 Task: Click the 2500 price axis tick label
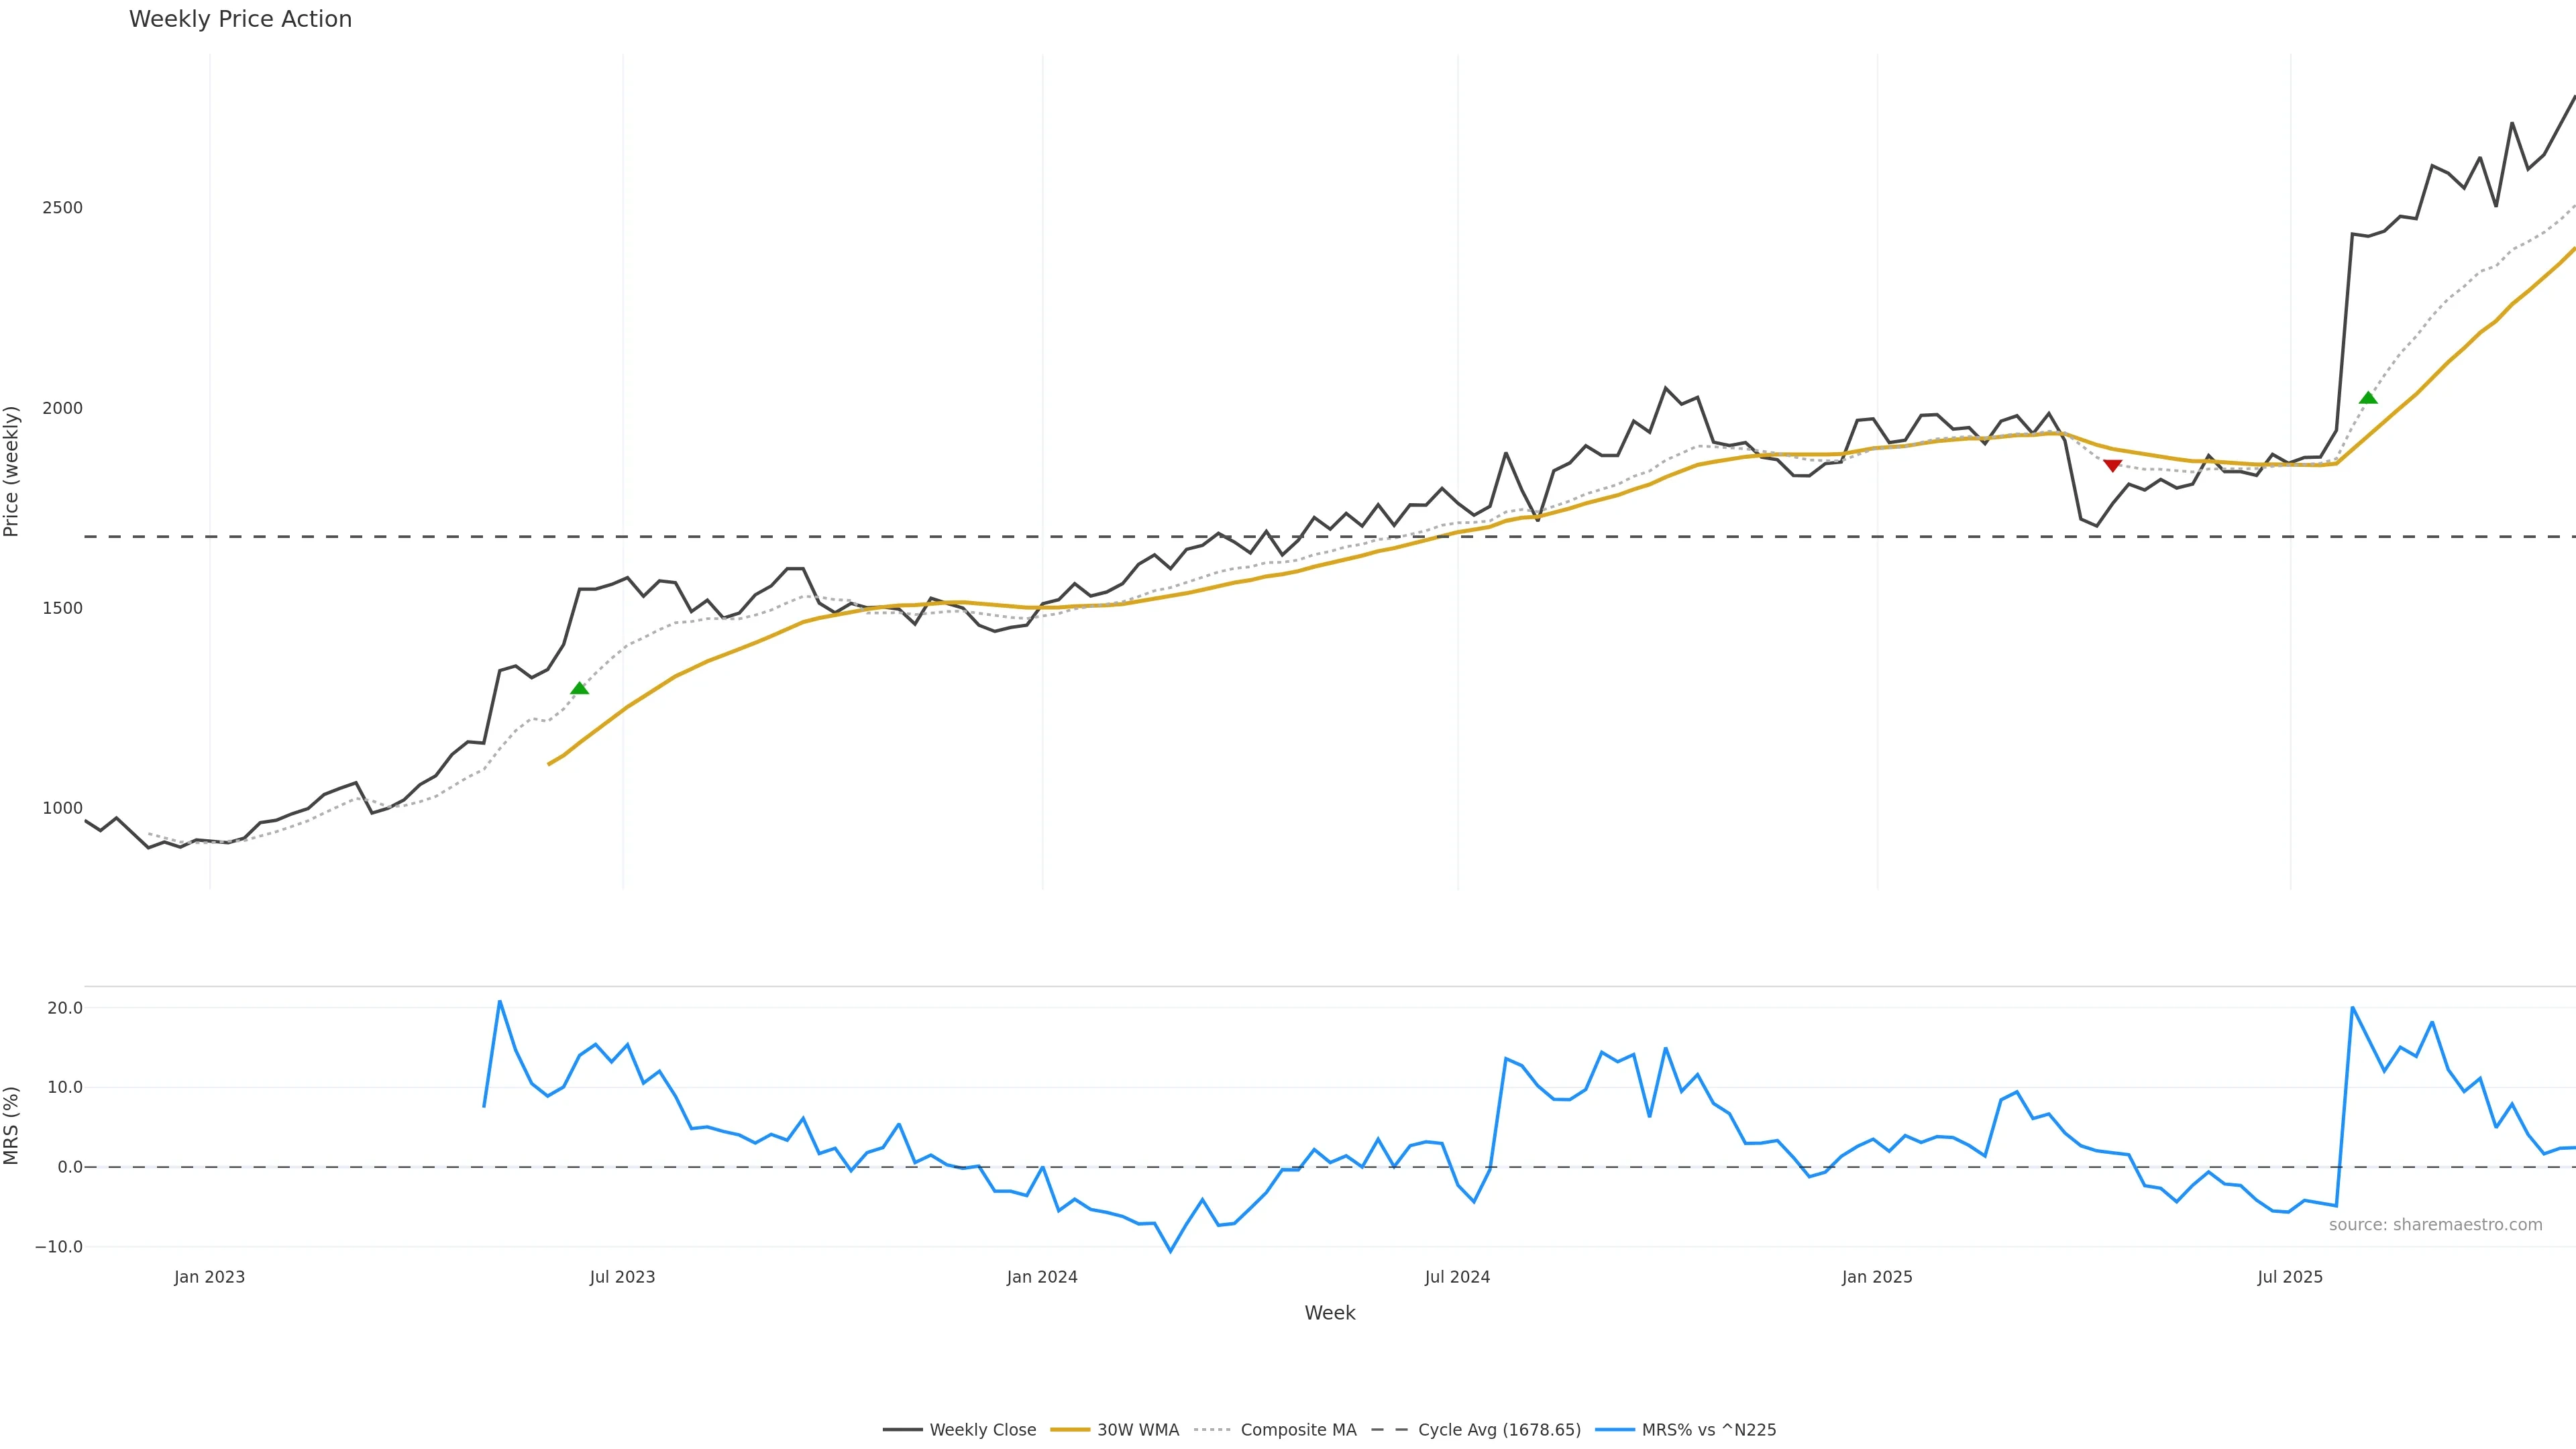(x=62, y=208)
